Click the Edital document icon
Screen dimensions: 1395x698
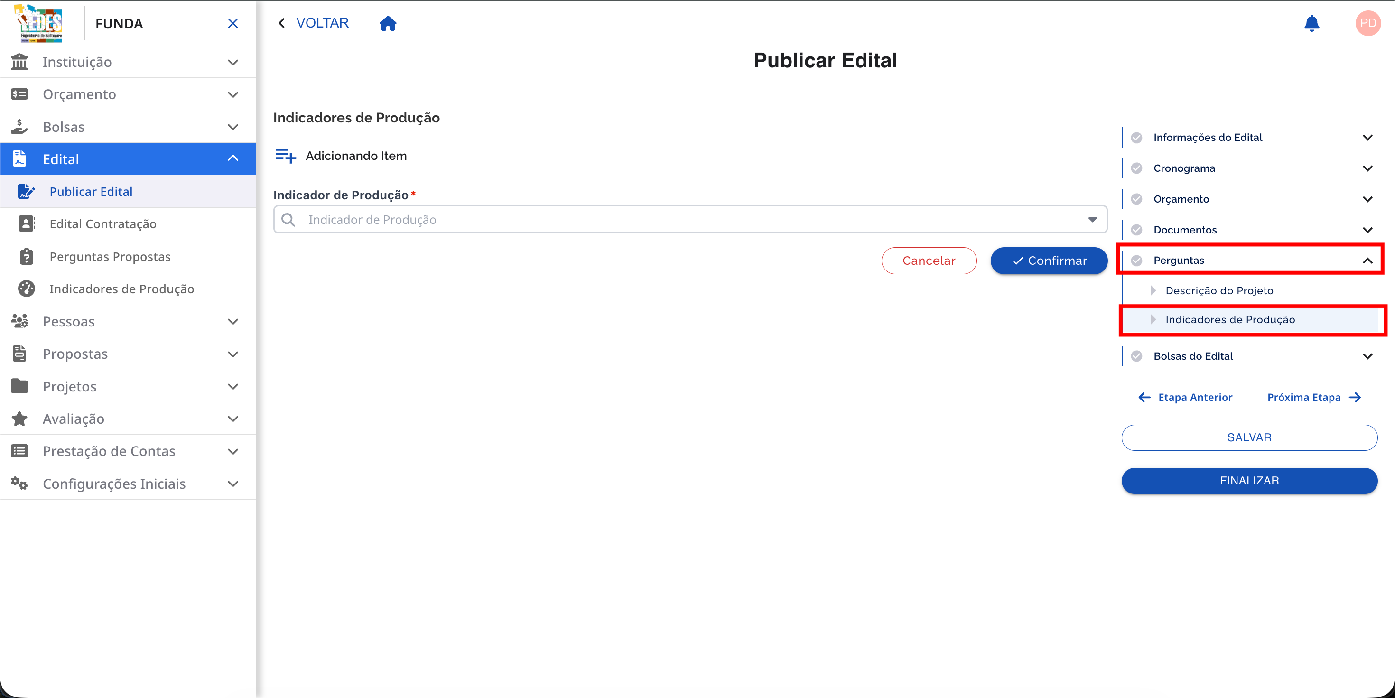point(19,158)
